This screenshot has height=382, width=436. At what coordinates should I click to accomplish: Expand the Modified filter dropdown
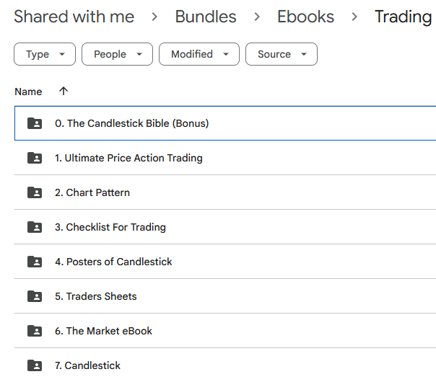199,54
